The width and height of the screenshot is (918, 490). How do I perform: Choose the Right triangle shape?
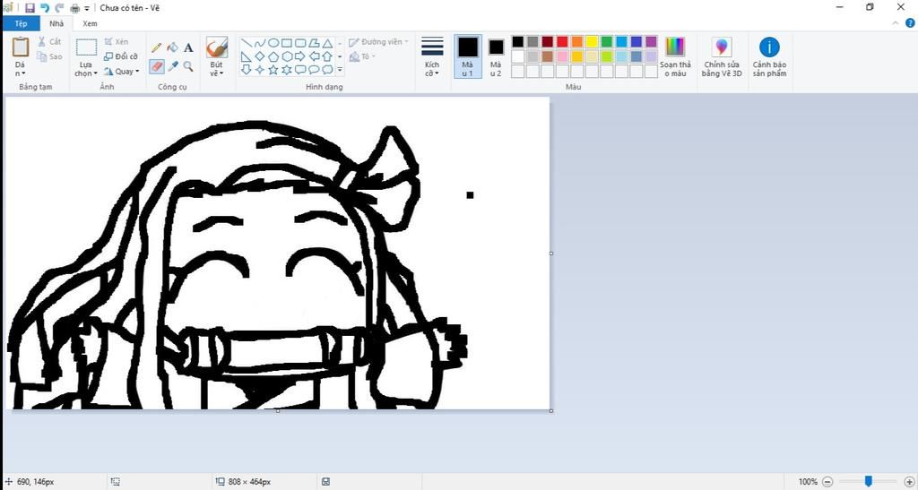[247, 56]
